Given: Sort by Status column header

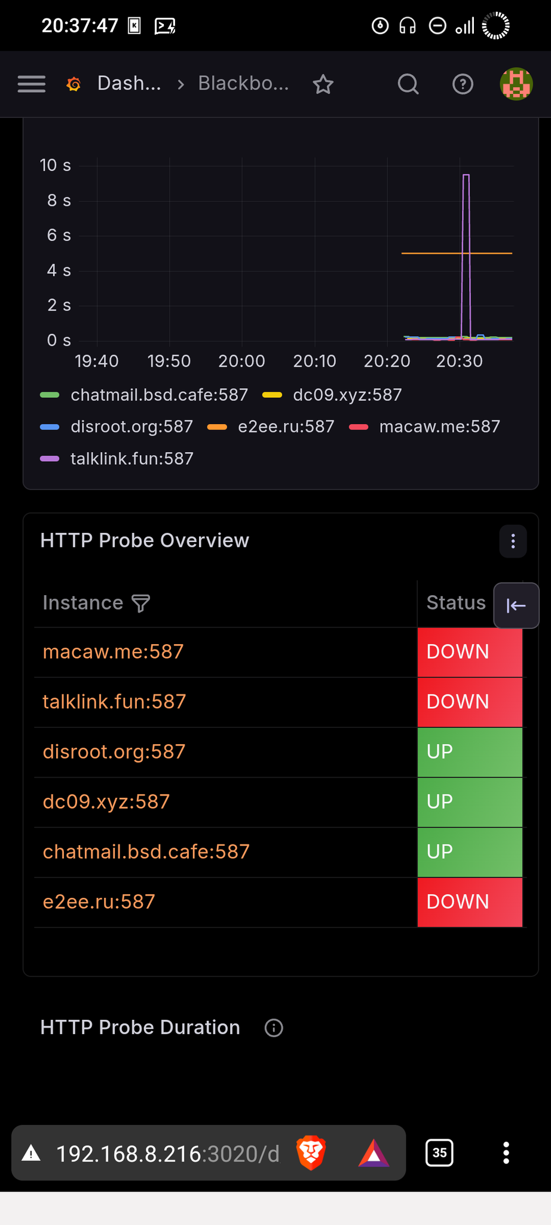Looking at the screenshot, I should coord(456,603).
